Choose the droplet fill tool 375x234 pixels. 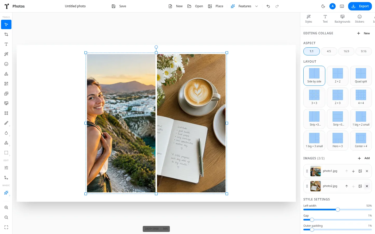[x=6, y=133]
